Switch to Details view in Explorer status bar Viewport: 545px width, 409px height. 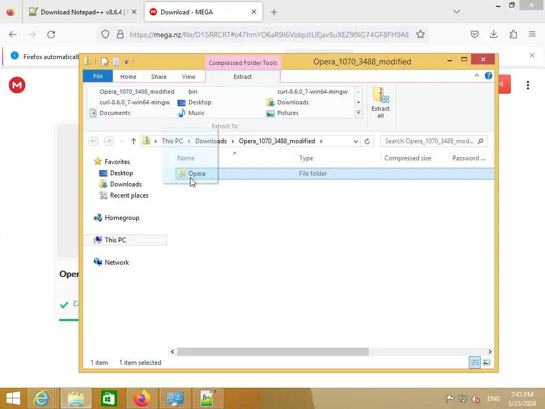(475, 362)
